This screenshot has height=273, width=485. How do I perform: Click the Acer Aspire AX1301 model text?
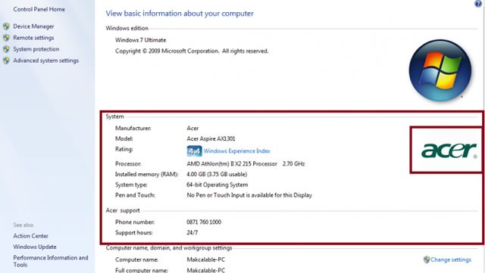point(211,138)
